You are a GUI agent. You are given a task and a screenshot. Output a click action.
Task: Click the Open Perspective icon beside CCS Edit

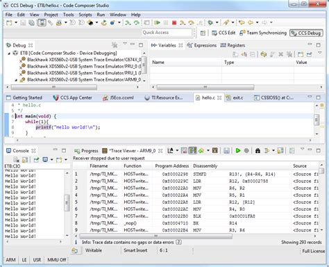[x=203, y=33]
